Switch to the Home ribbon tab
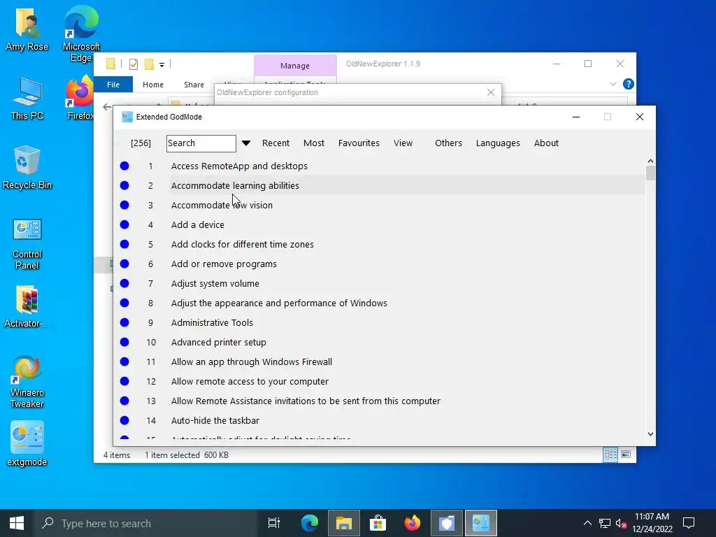716x537 pixels. 153,85
